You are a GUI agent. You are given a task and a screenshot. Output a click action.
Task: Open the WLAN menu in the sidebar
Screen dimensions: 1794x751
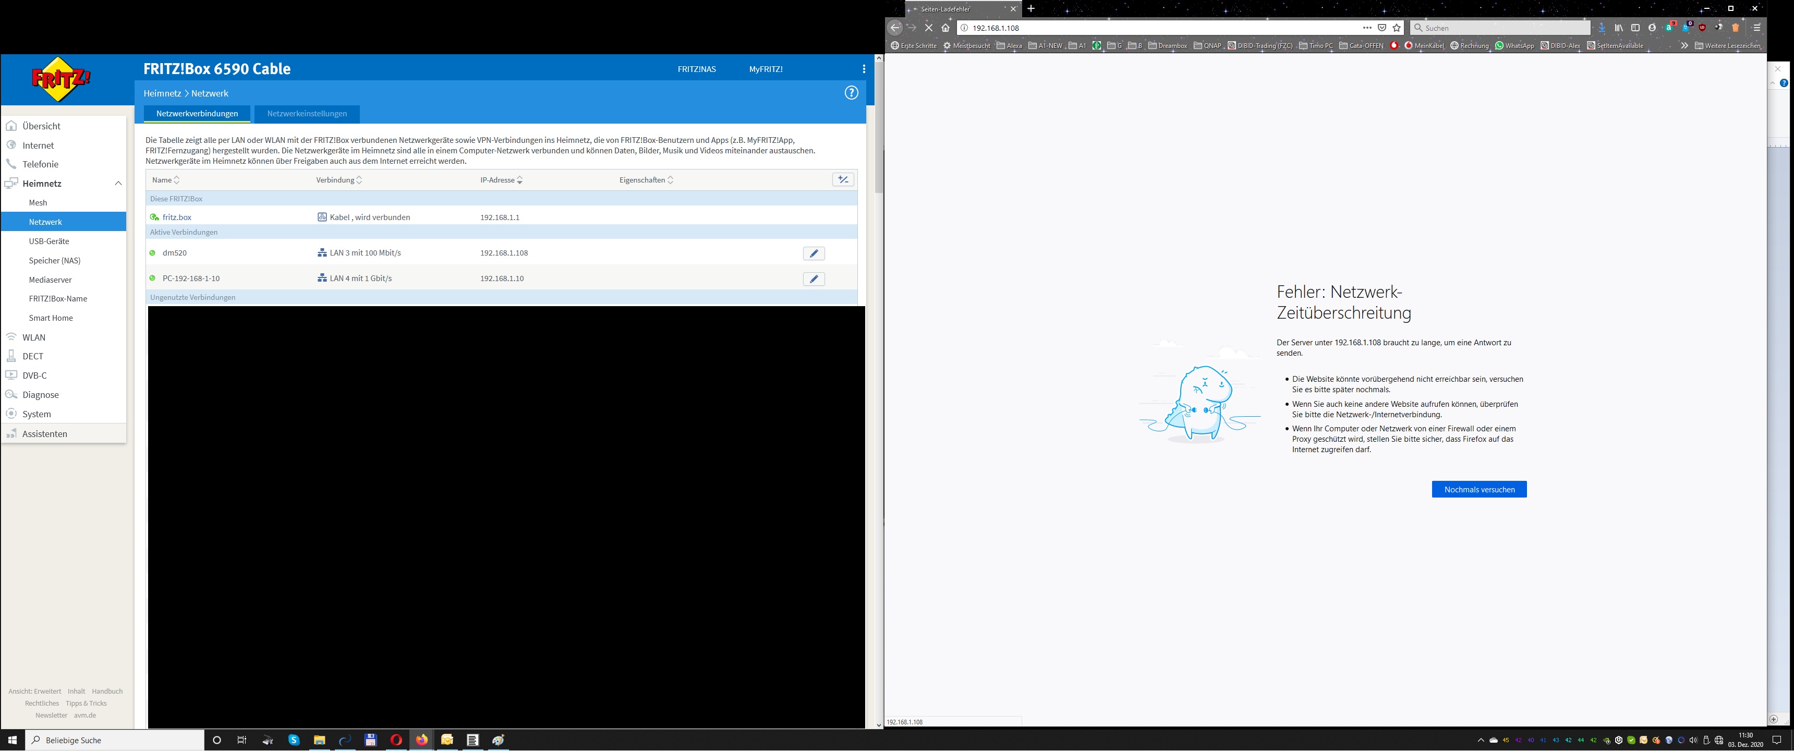(33, 337)
